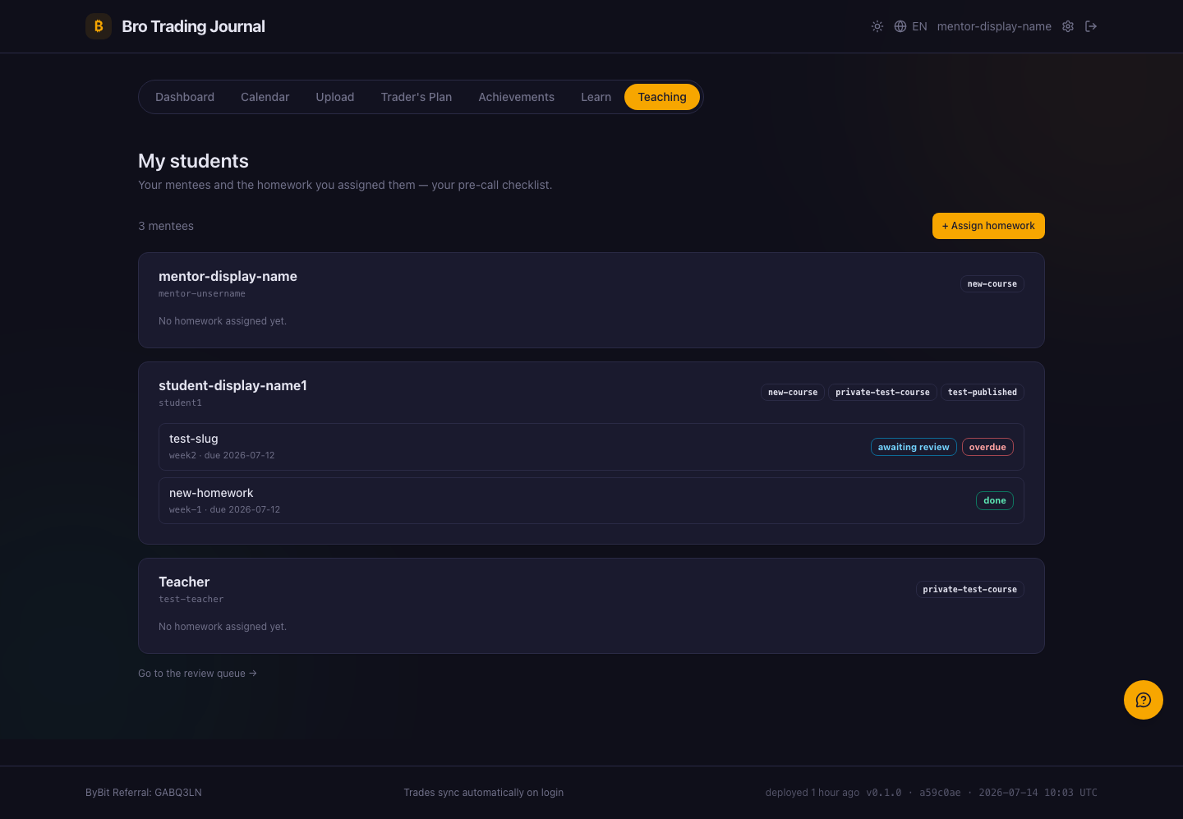Click the 3 mentees count
Screen dimensions: 1183x819
tap(166, 226)
